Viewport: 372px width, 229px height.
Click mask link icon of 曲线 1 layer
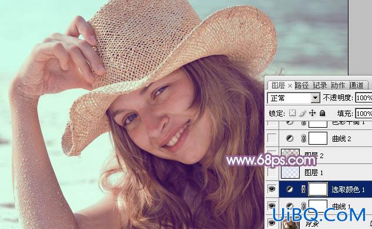[x=303, y=206]
